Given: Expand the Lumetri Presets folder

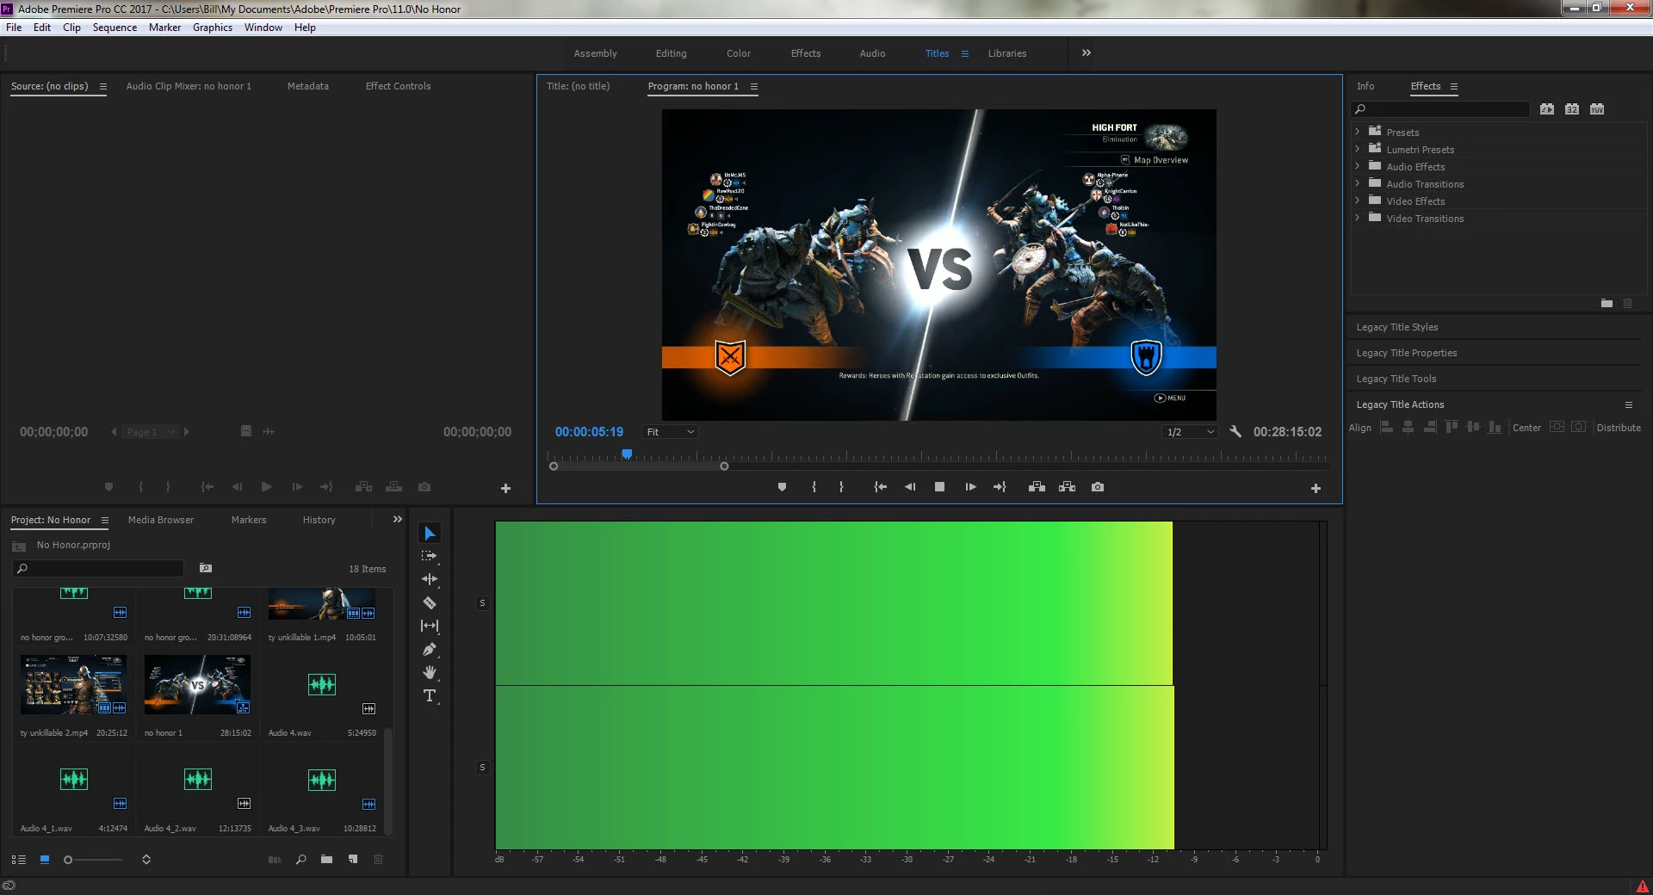Looking at the screenshot, I should tap(1358, 149).
